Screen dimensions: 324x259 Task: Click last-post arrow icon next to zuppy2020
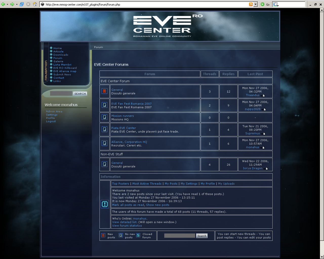pyautogui.click(x=264, y=110)
